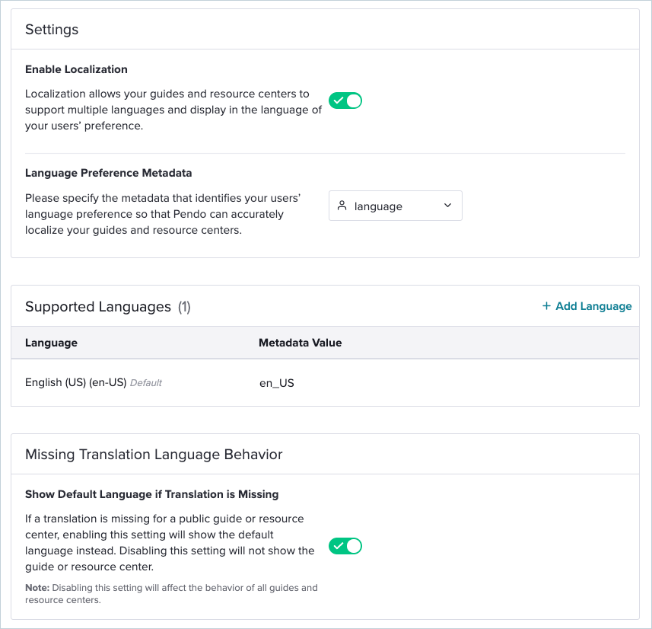Click the Metadata Value column header
This screenshot has height=629, width=652.
coord(301,343)
